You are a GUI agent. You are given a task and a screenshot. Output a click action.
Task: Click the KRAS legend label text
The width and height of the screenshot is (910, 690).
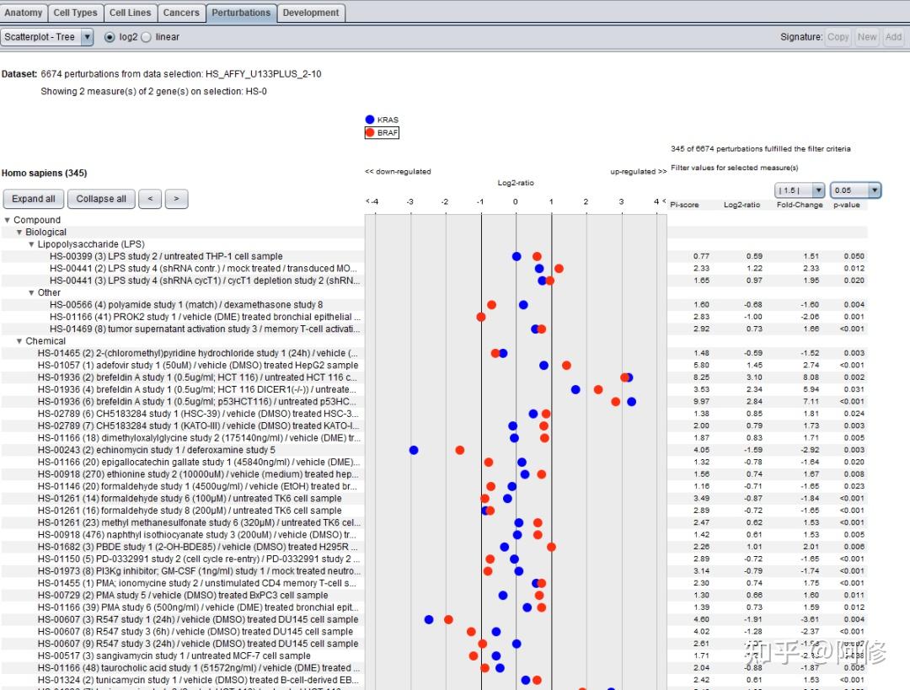tap(388, 120)
